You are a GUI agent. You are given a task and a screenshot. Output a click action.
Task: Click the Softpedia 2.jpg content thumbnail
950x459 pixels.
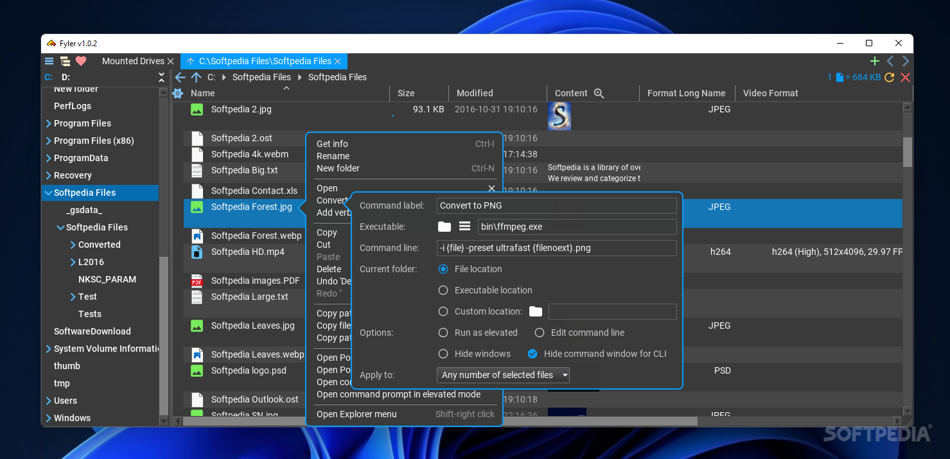(559, 116)
